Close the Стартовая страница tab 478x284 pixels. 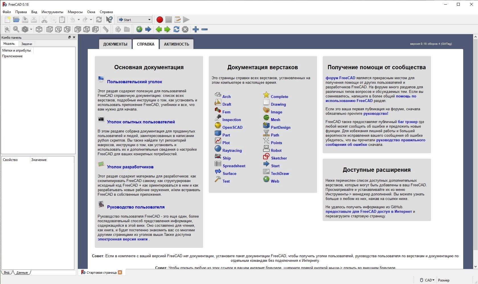120,272
